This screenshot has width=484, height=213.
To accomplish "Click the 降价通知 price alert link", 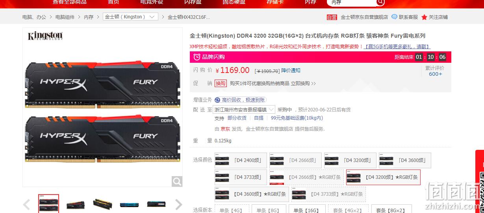I will tap(291, 71).
